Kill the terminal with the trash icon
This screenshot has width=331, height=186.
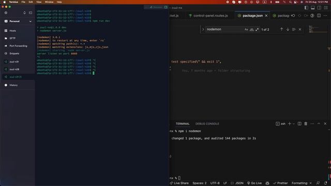[306, 124]
